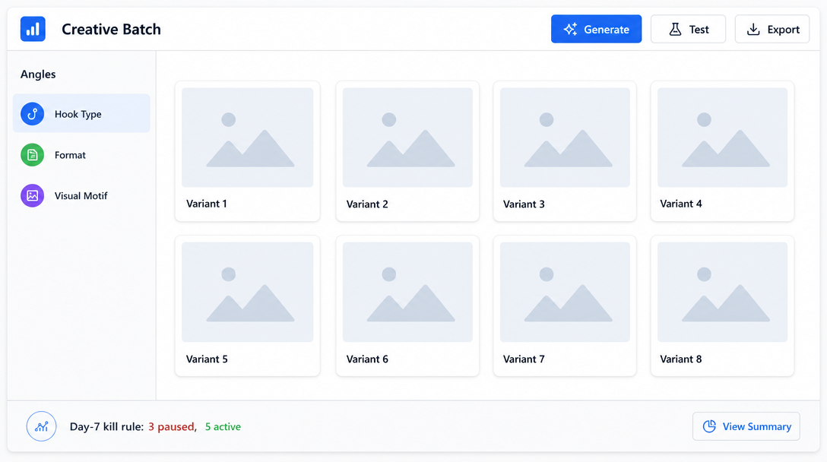Open the Variant 4 thumbnail image
Image resolution: width=827 pixels, height=462 pixels.
723,138
